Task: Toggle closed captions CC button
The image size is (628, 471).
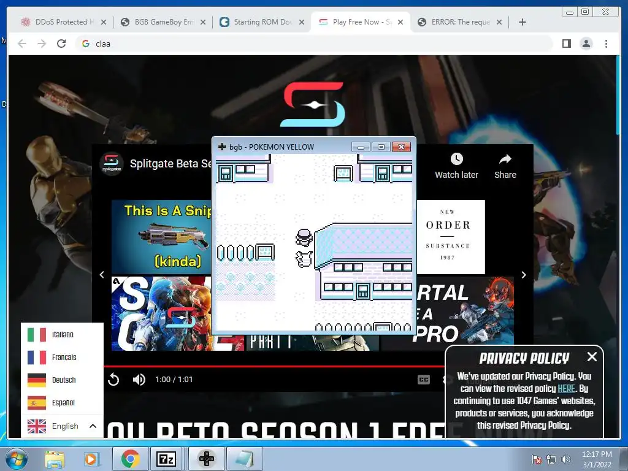Action: (x=423, y=379)
